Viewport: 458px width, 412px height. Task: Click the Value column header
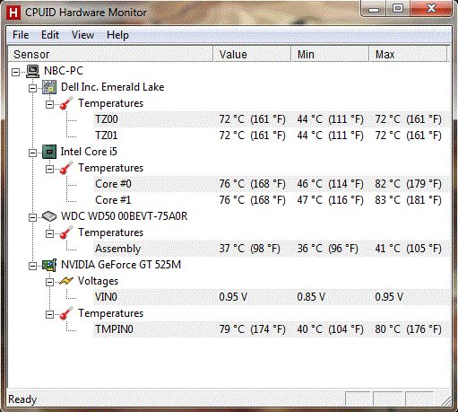tap(252, 54)
